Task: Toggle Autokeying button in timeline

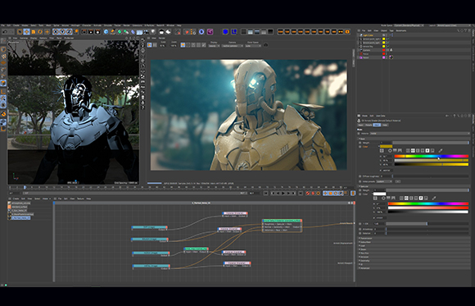Action: tap(313, 193)
